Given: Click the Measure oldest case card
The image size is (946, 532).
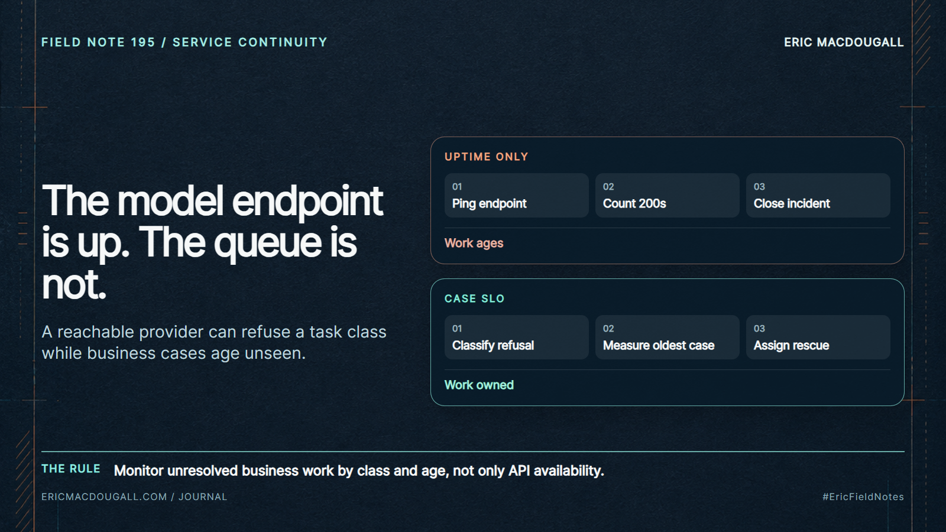Looking at the screenshot, I should [x=667, y=337].
